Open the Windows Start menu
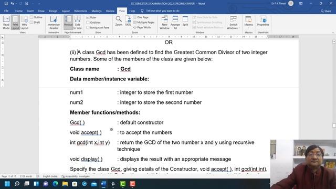 pos(7,184)
